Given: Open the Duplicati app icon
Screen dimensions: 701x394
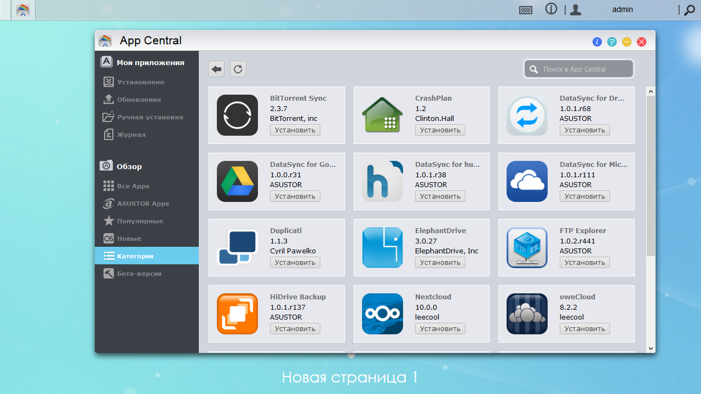Looking at the screenshot, I should tap(237, 247).
